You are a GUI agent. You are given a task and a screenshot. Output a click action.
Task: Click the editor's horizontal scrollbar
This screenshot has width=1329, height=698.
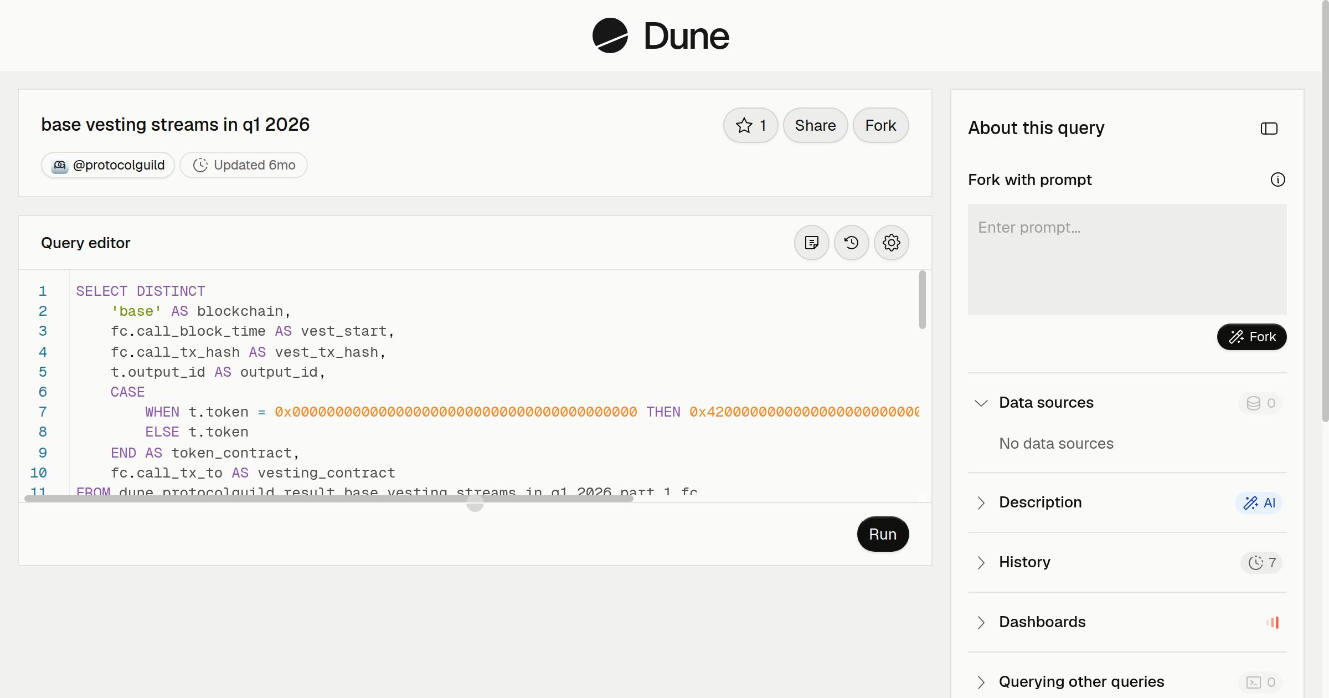[x=329, y=499]
